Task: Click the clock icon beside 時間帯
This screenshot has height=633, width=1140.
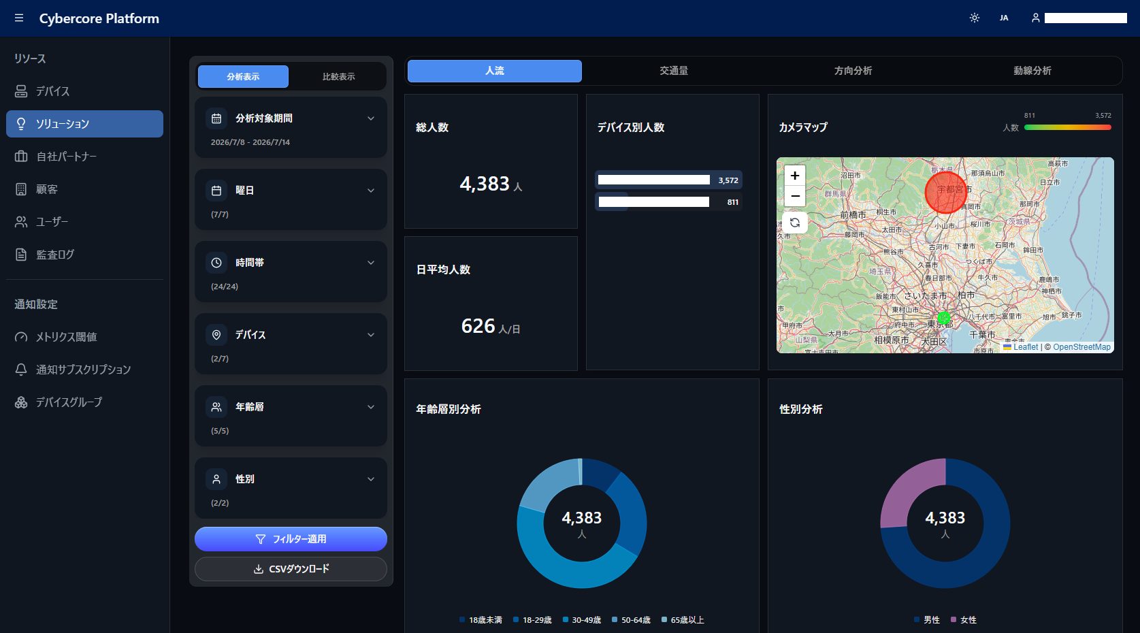Action: tap(216, 263)
